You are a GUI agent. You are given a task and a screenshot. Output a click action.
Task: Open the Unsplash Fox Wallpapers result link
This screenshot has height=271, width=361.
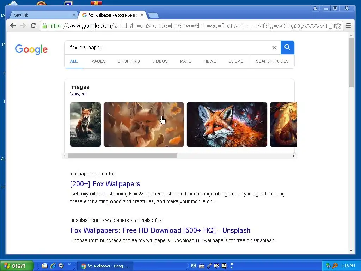160,230
